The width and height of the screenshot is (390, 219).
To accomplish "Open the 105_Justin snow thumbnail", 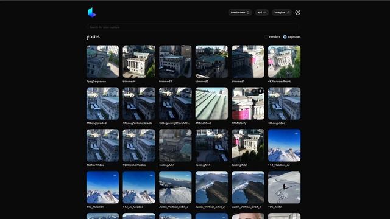I will point(285,187).
